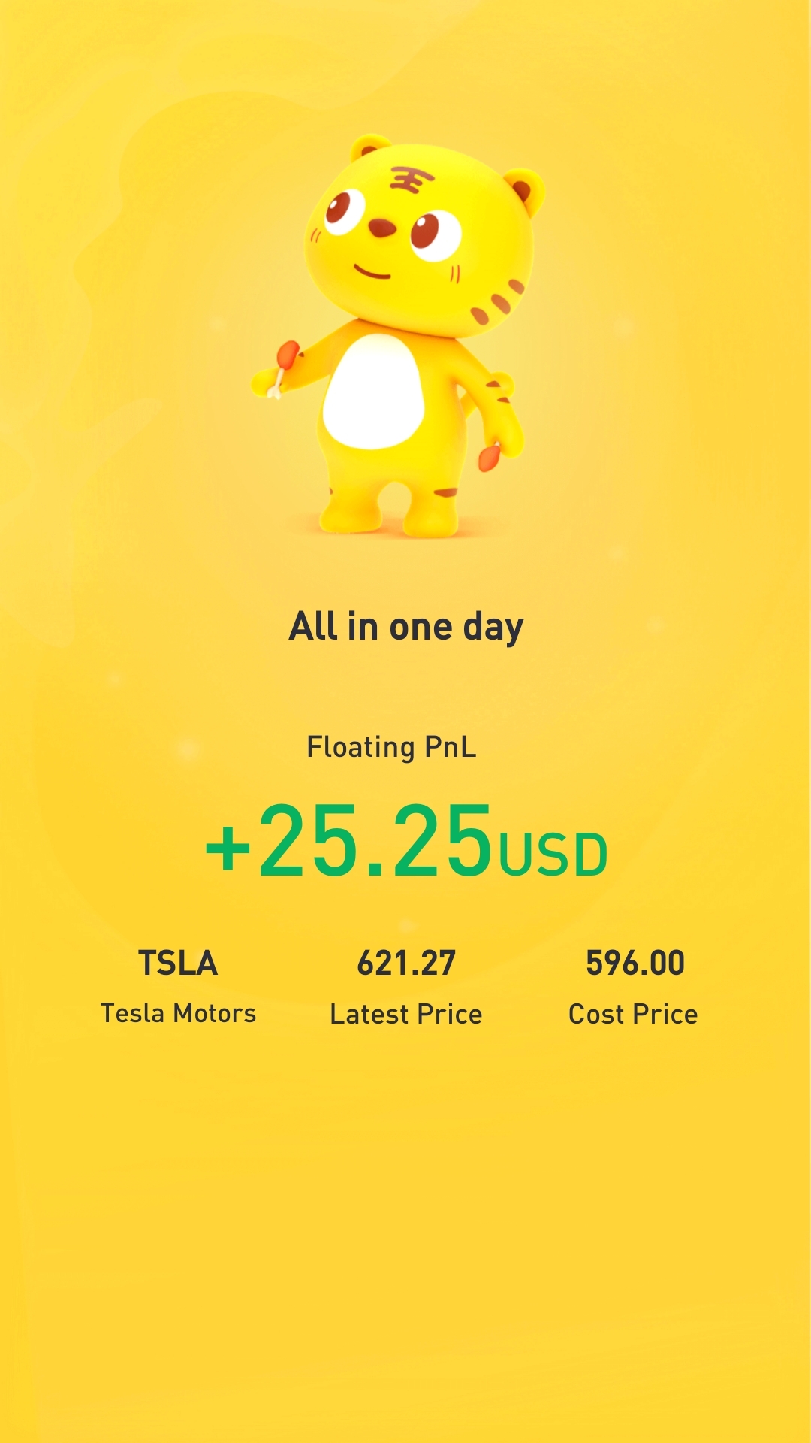Click the 'All in one day' heading
This screenshot has height=1443, width=811.
[405, 626]
